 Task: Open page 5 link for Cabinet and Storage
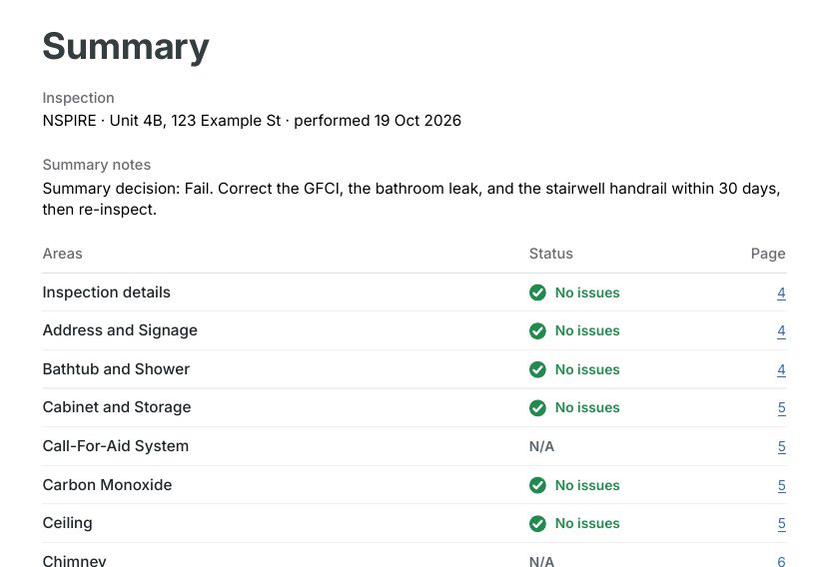coord(781,407)
